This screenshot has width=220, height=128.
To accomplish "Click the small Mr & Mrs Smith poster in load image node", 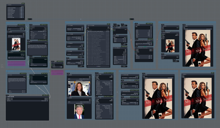I will (x=16, y=44).
